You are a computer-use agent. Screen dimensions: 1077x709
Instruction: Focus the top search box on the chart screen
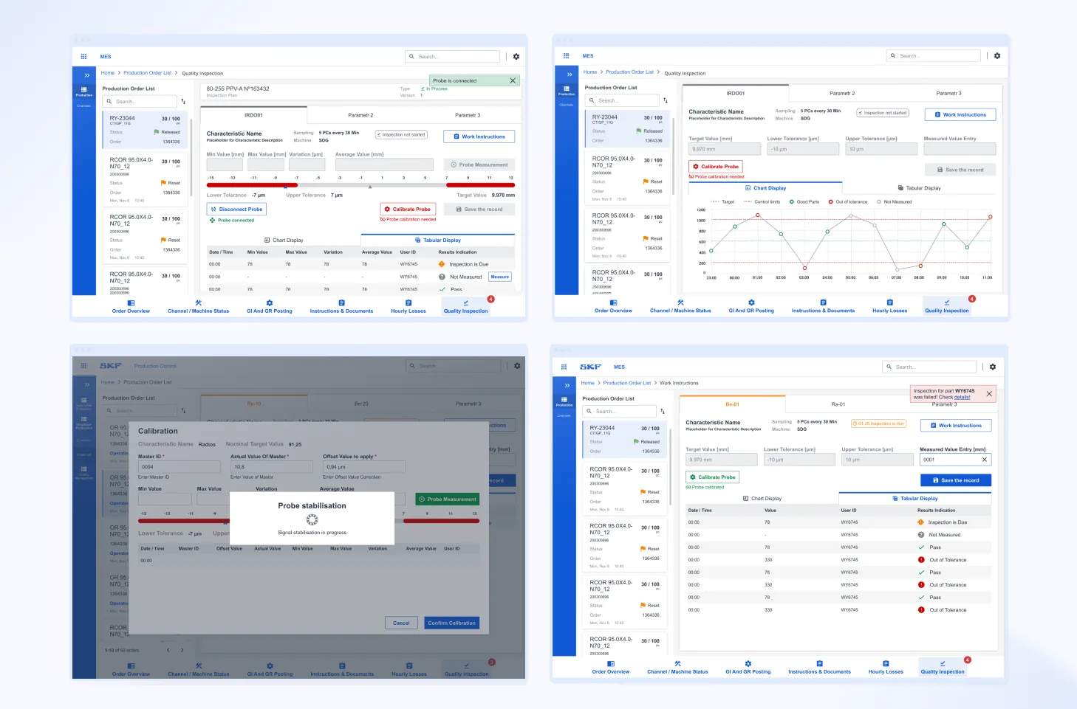click(x=933, y=56)
